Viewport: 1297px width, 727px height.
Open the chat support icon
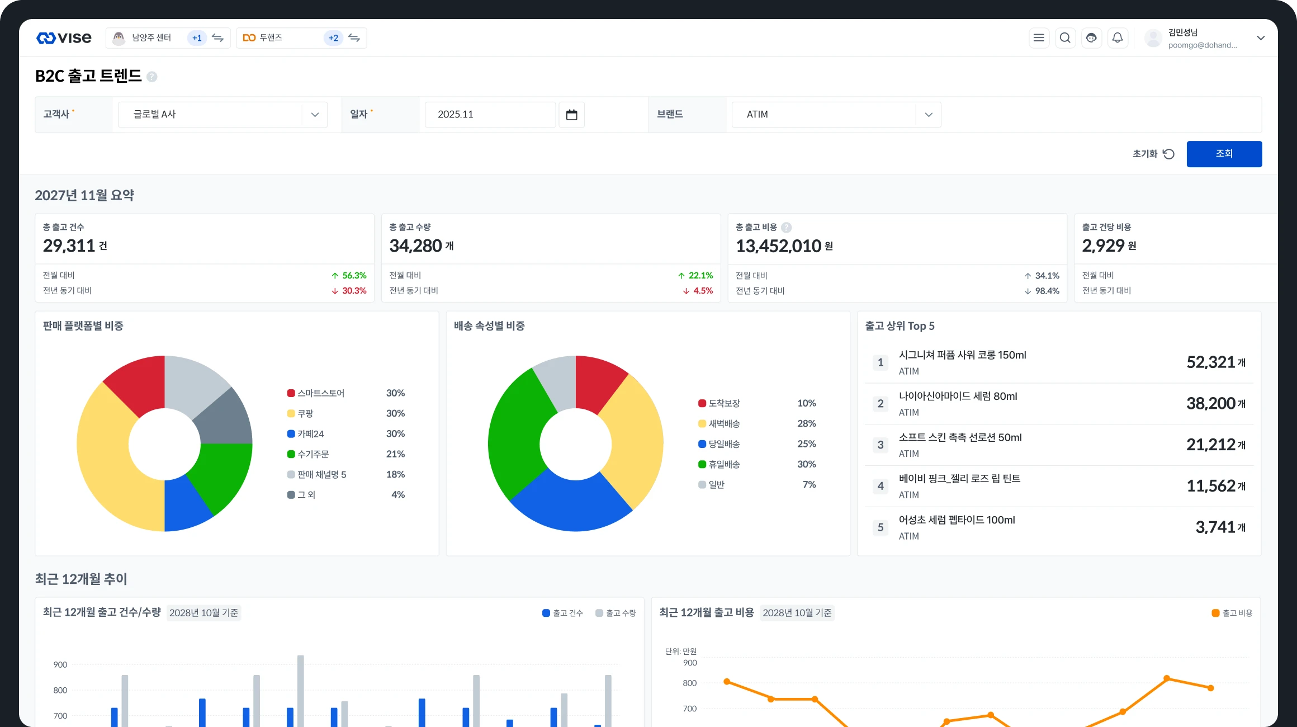(x=1091, y=38)
